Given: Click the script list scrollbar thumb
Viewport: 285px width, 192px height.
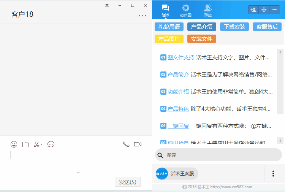Looking at the screenshot, I should click(x=280, y=84).
